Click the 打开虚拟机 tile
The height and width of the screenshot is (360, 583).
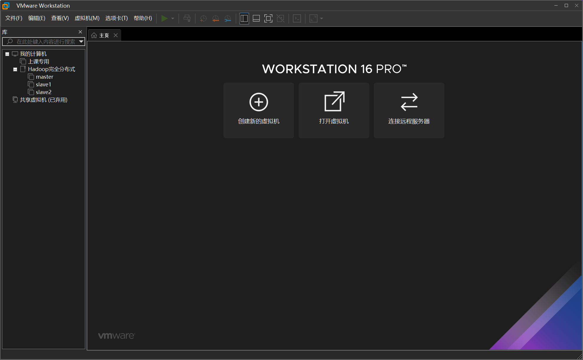pos(334,110)
